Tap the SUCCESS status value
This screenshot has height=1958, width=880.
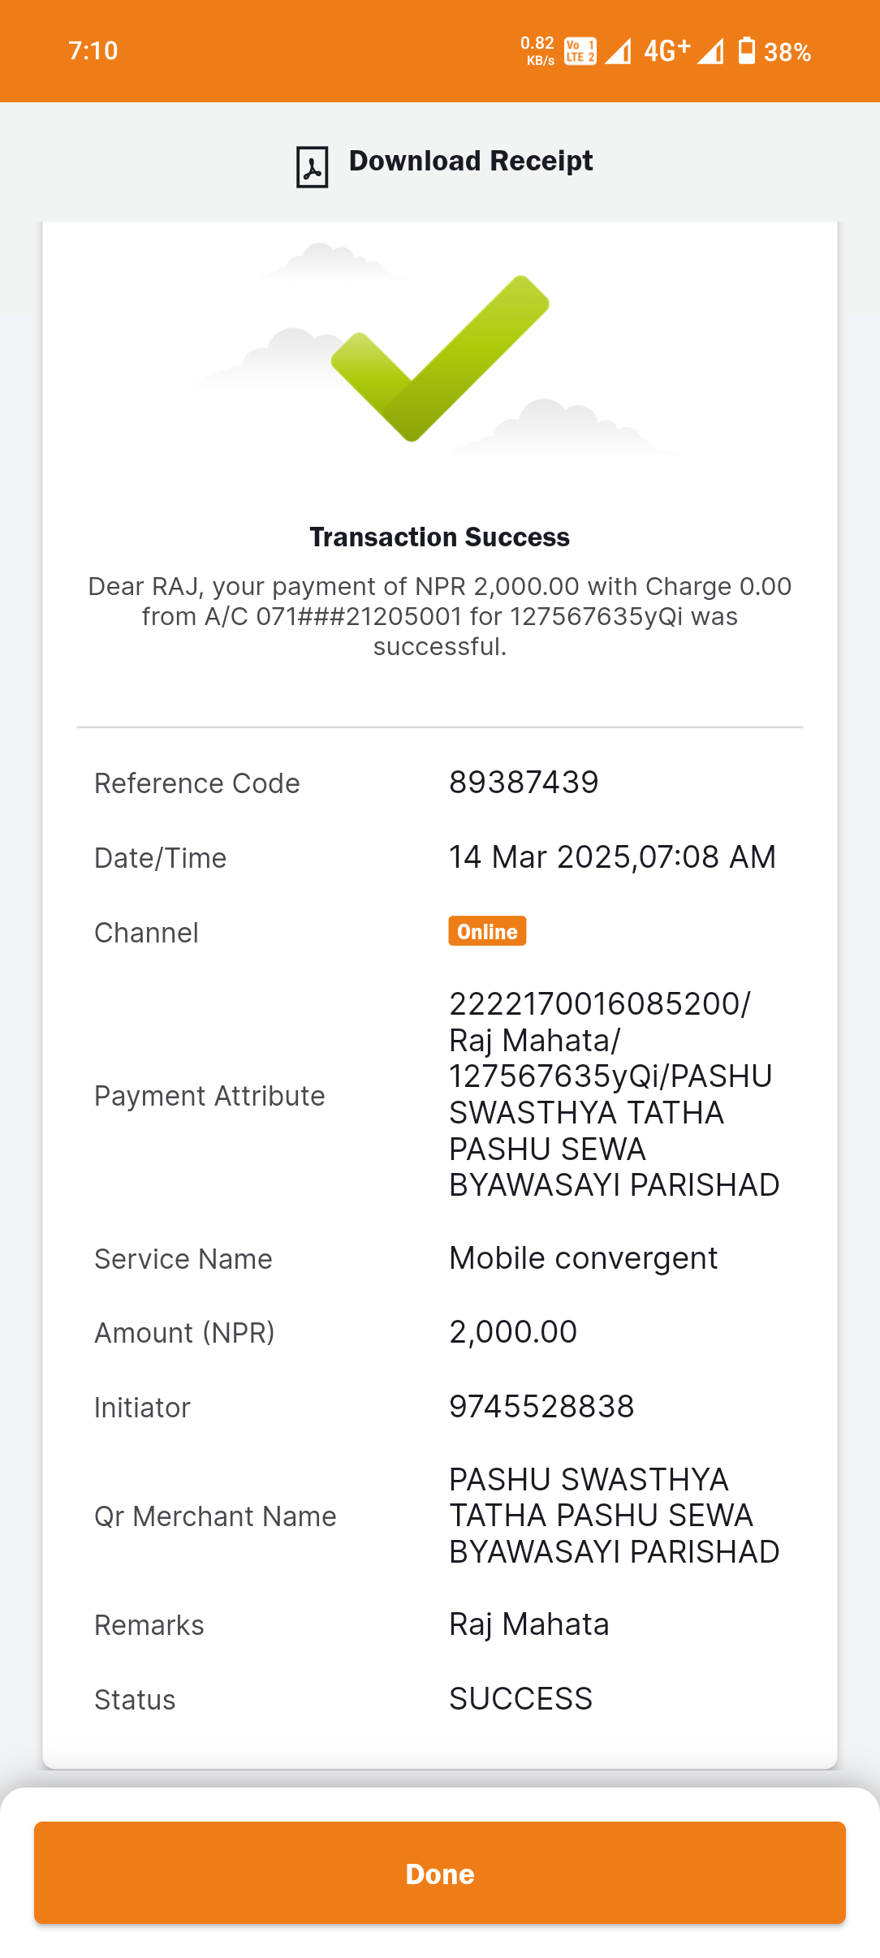[x=521, y=1699]
